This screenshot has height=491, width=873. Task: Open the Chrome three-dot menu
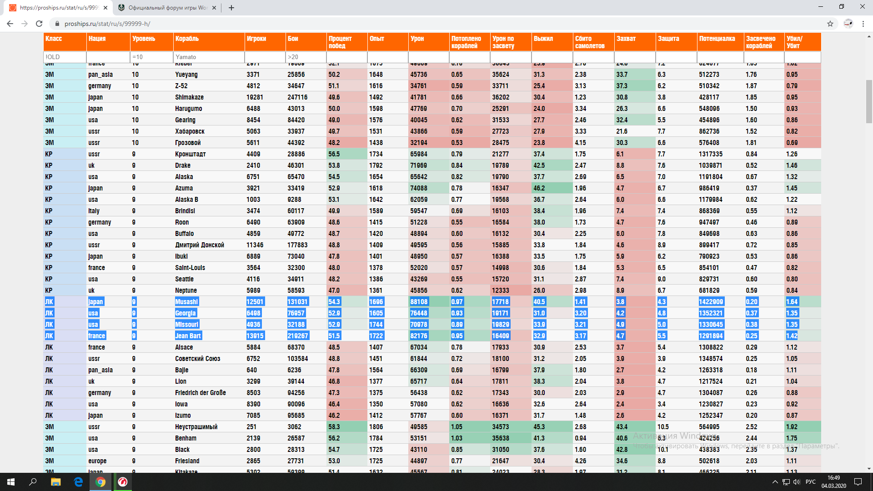863,24
